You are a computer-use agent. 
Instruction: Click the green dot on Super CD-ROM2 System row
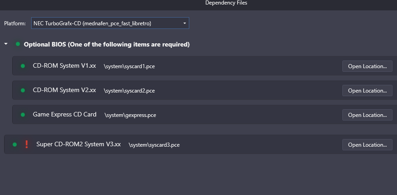click(x=15, y=144)
